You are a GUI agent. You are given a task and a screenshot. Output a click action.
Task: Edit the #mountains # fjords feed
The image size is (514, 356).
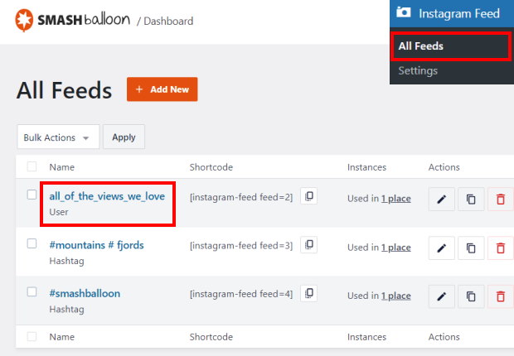click(442, 248)
